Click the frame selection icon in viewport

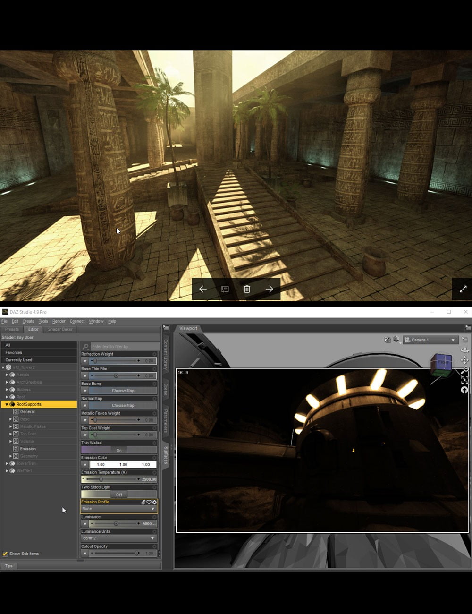[x=464, y=380]
